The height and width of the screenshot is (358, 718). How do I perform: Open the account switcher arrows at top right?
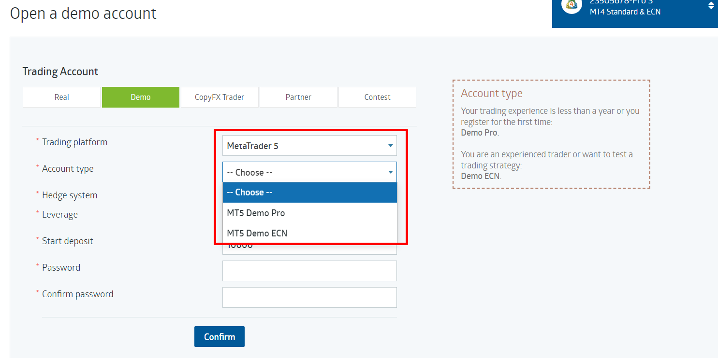coord(711,6)
